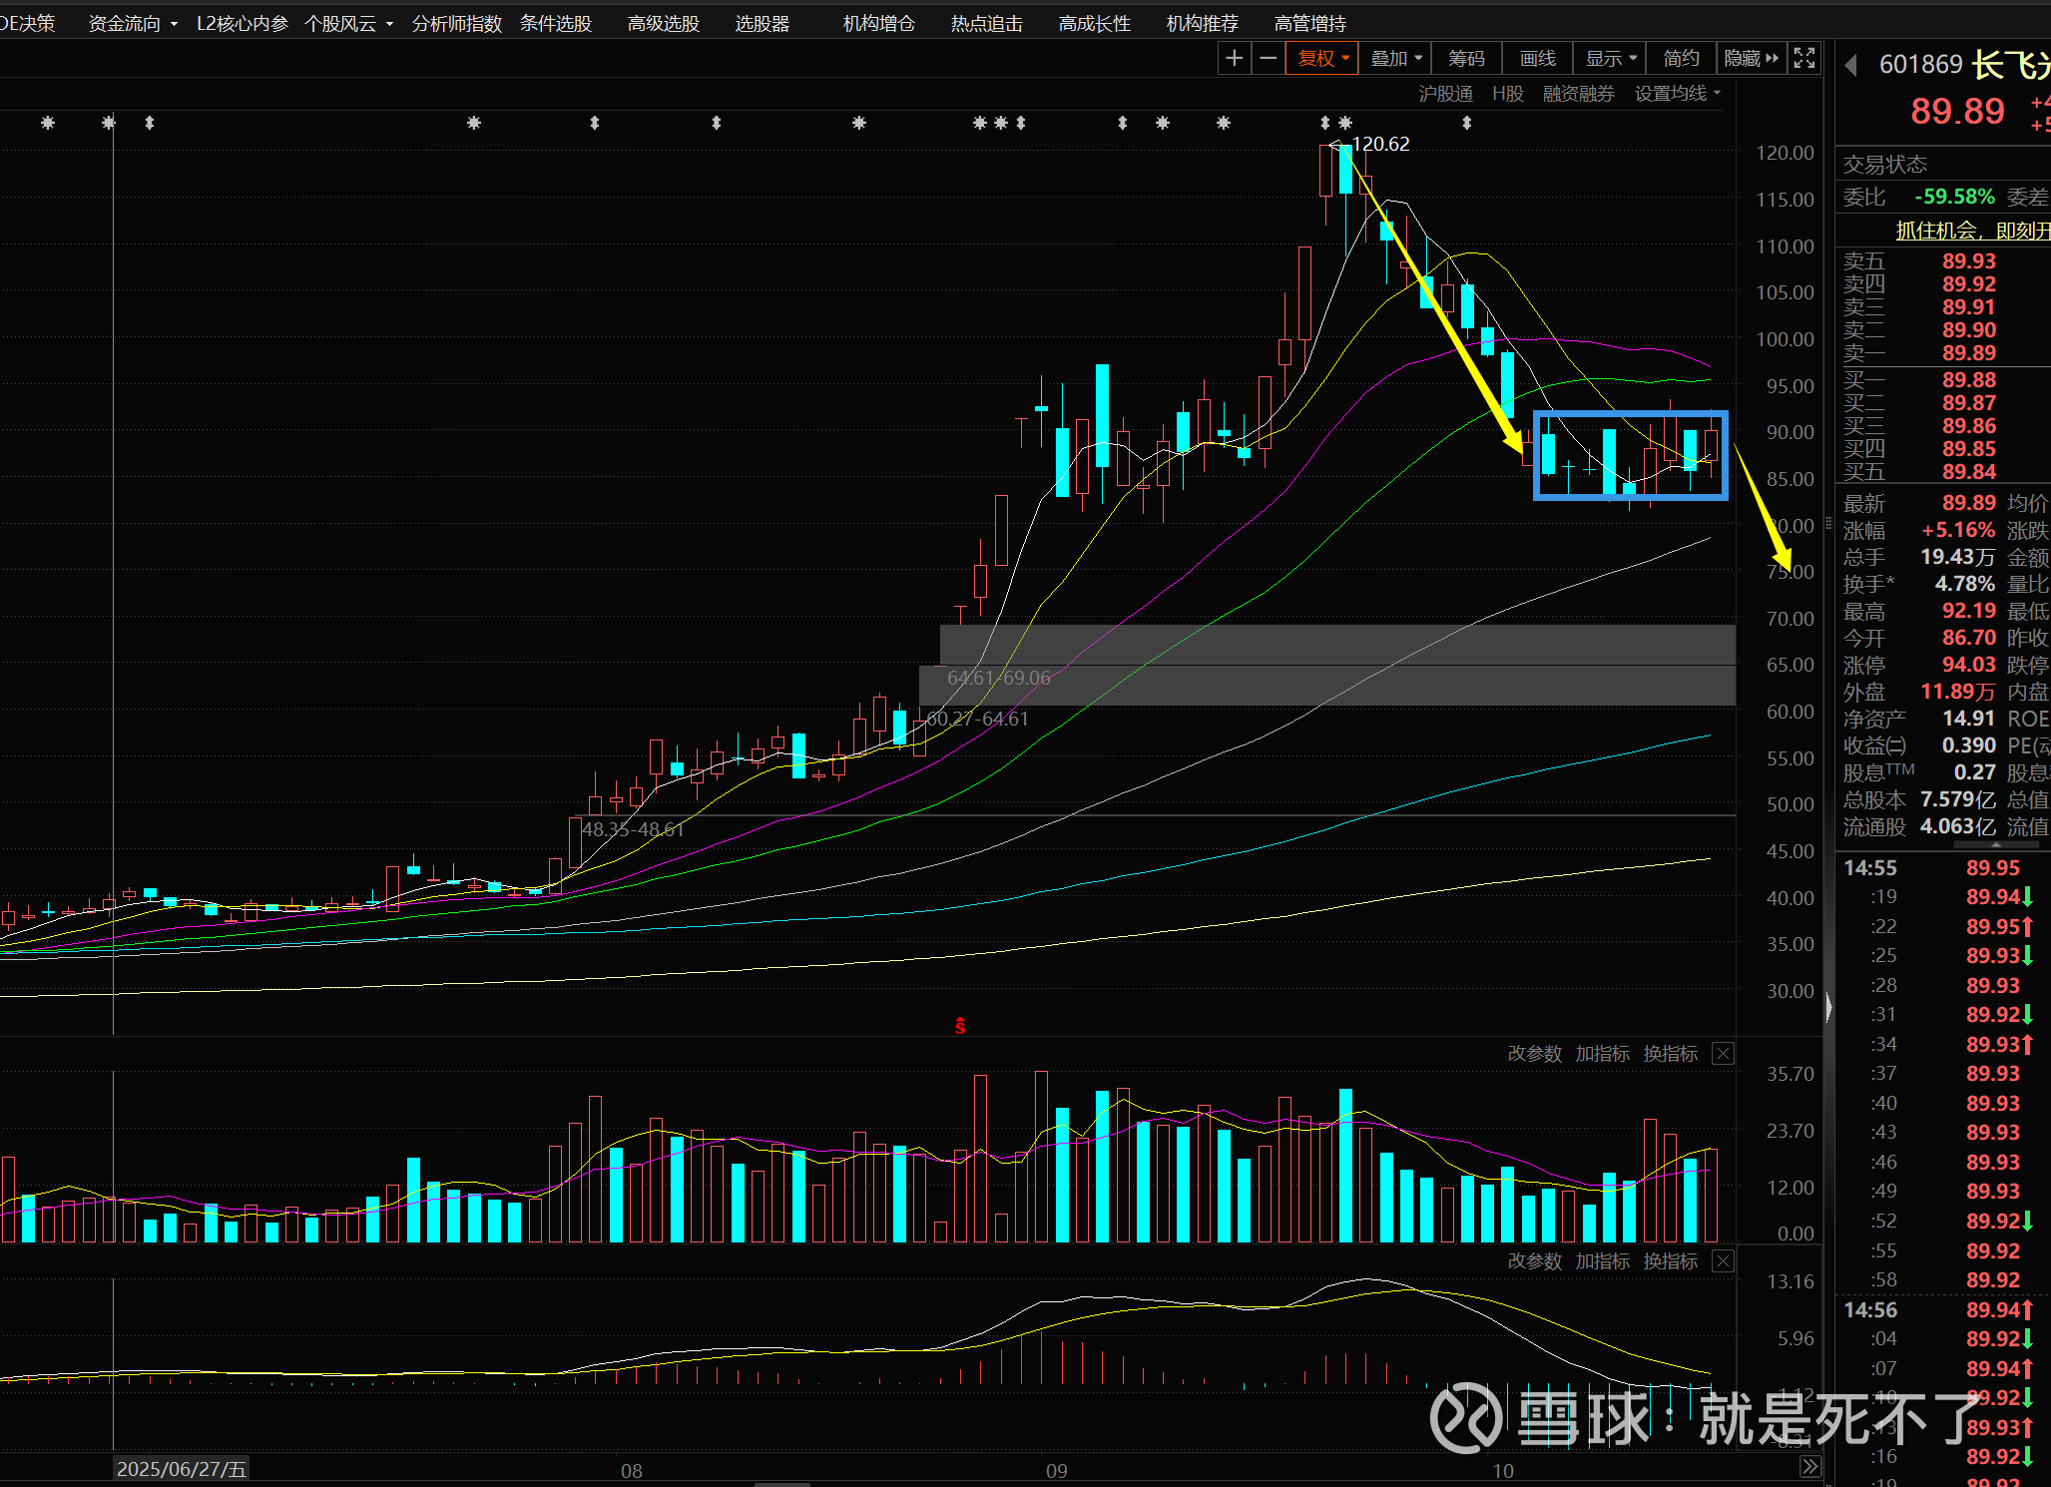
Task: Click the minus zoom-out chart button
Action: point(1268,59)
